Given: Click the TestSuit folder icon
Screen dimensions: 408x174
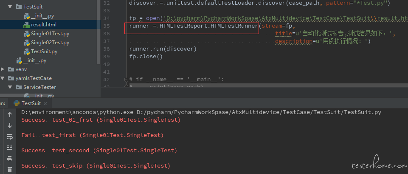Looking at the screenshot, I should tap(19, 7).
